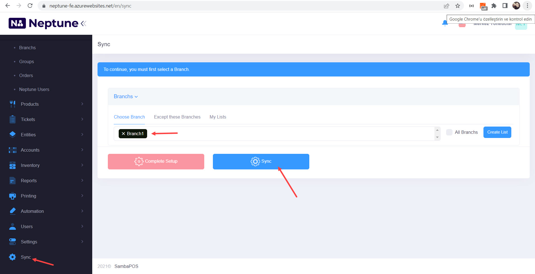Click the Accounts sidebar icon

click(13, 150)
